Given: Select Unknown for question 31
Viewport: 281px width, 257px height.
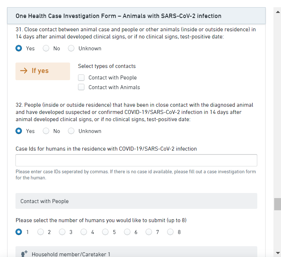Looking at the screenshot, I should click(x=71, y=49).
